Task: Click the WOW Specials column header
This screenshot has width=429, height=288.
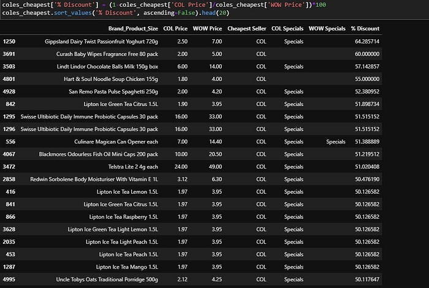Action: pyautogui.click(x=327, y=28)
